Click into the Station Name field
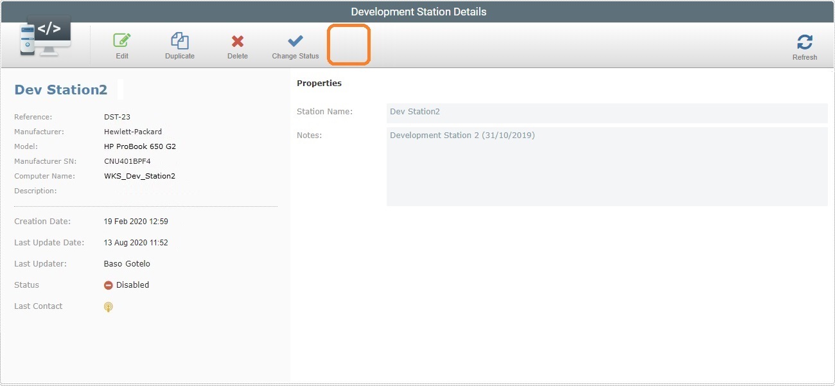 point(607,112)
